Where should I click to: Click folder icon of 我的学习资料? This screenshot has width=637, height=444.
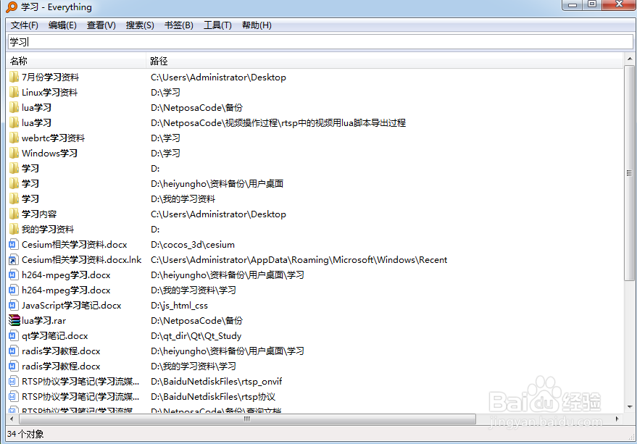(14, 229)
